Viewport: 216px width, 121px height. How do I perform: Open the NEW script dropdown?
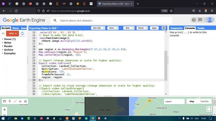point(12,34)
